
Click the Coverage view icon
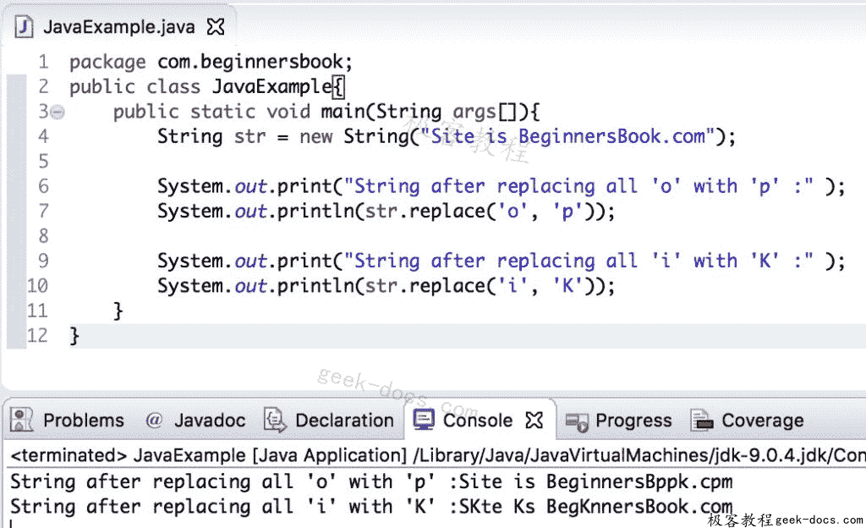[702, 420]
